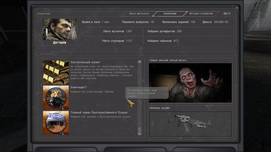Click Дегтярёв character portrait

click(59, 29)
